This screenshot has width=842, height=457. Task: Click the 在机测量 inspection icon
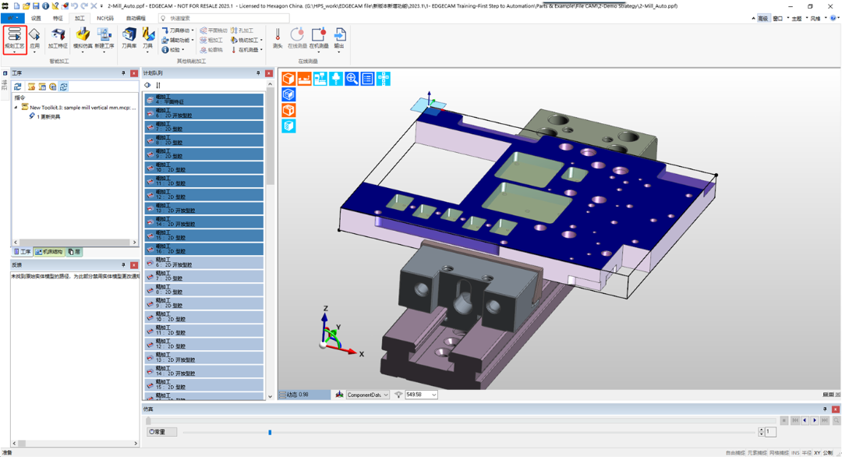tap(318, 39)
